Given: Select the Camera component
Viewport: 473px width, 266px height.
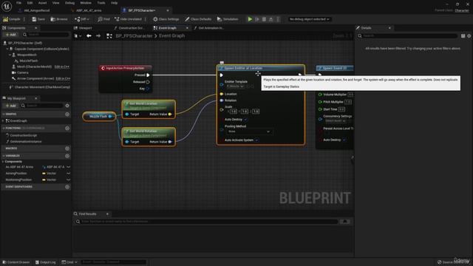Looking at the screenshot, I should click(23, 72).
